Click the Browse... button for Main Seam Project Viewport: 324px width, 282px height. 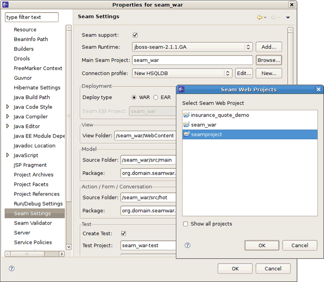tap(269, 60)
